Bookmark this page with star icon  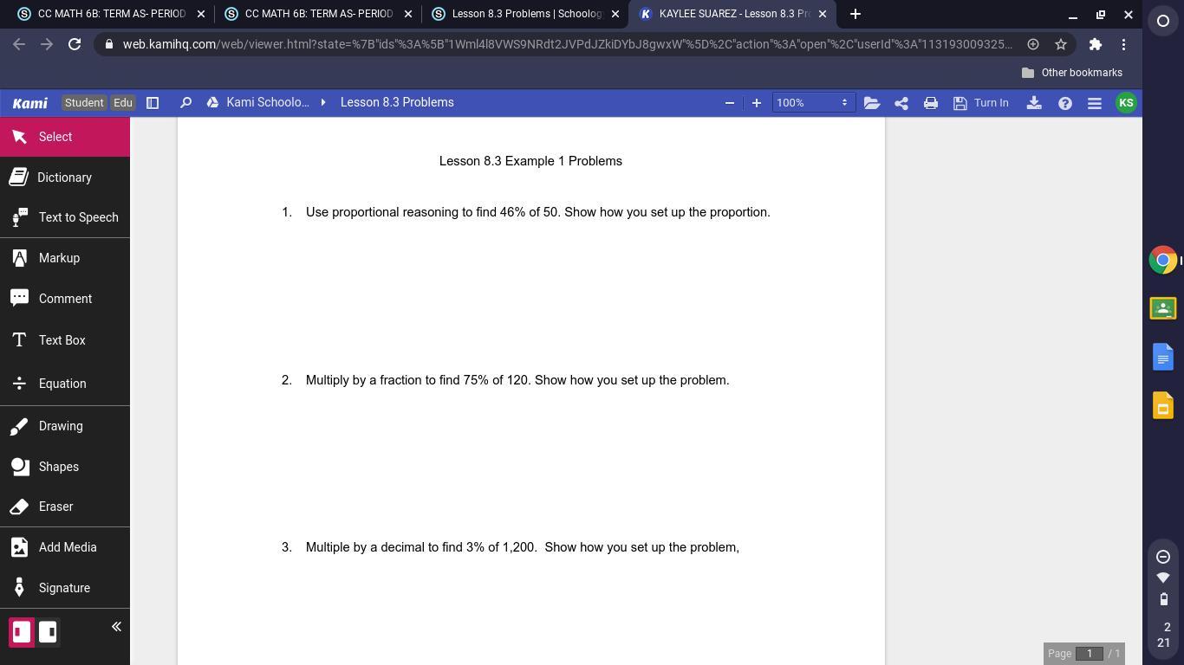tap(1061, 44)
